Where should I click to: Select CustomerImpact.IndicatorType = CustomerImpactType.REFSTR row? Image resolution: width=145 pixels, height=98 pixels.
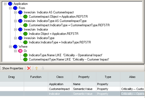click(69, 25)
